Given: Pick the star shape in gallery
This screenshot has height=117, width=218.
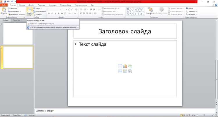Looking at the screenshot, I should coord(141,14).
